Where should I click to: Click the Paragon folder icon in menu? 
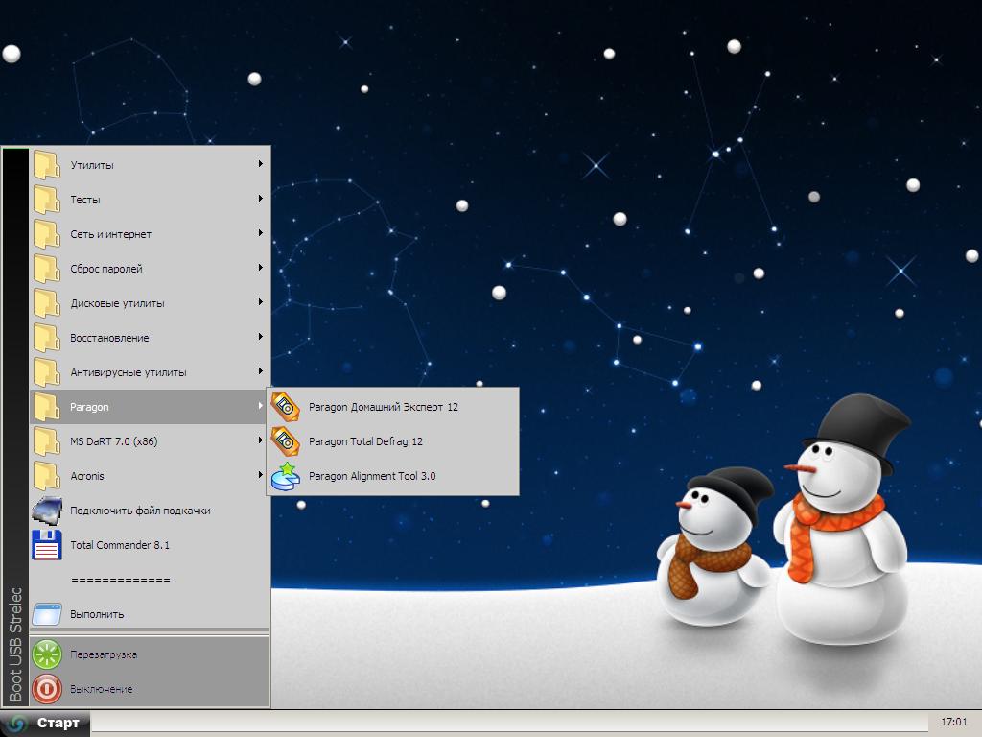coord(47,407)
